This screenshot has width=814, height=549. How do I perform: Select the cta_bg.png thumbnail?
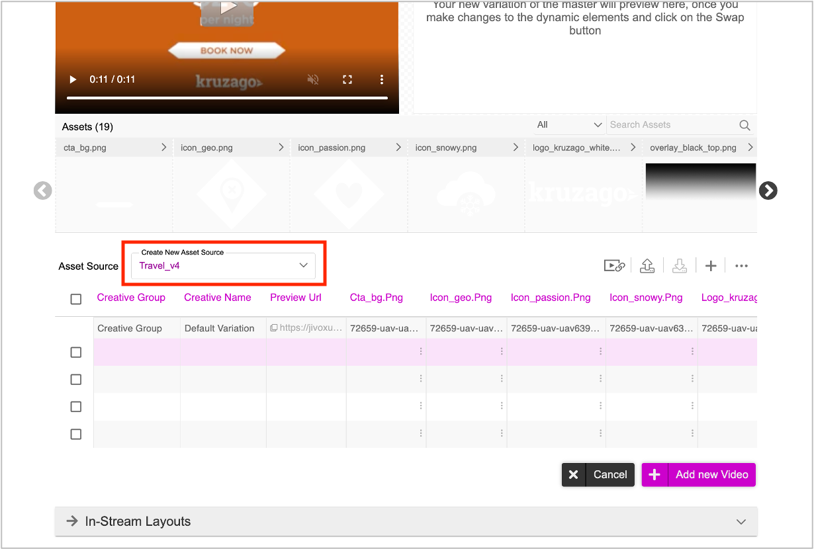pyautogui.click(x=114, y=194)
